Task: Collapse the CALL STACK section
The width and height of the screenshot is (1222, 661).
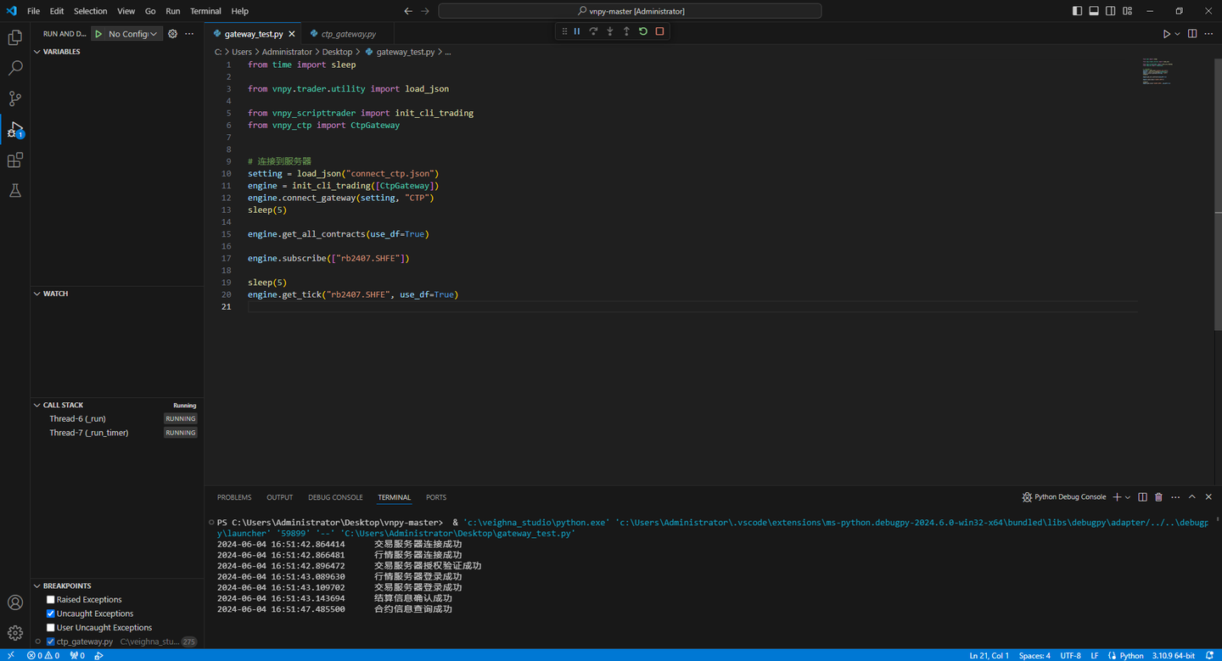Action: [x=63, y=406]
